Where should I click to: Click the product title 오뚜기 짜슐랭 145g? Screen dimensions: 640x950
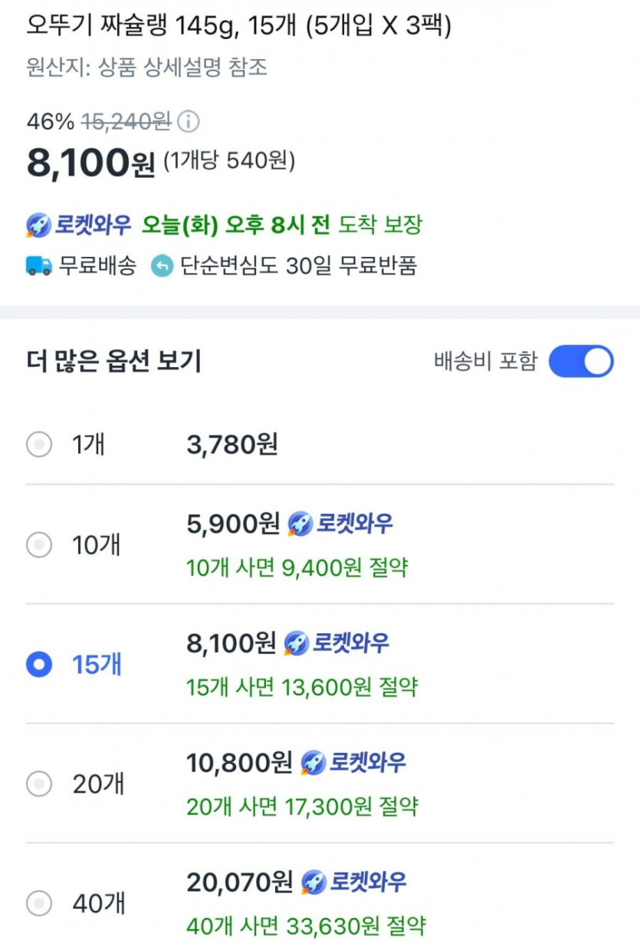click(x=238, y=28)
